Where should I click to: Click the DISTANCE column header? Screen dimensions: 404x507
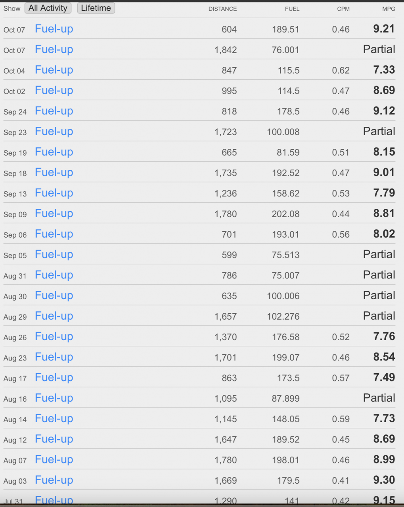tap(222, 9)
